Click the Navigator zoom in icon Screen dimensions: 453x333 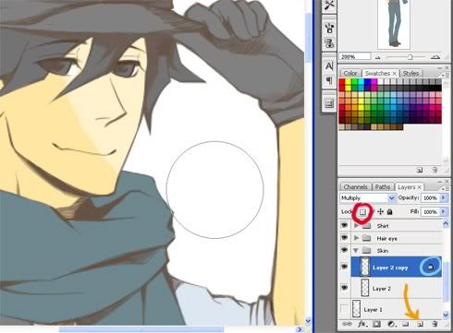[x=435, y=57]
